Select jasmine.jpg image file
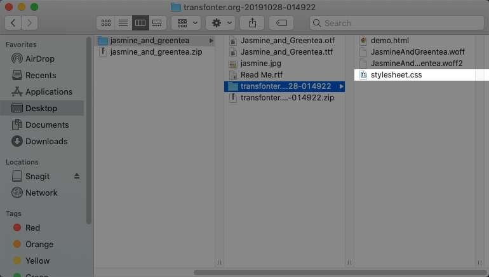 [285, 64]
